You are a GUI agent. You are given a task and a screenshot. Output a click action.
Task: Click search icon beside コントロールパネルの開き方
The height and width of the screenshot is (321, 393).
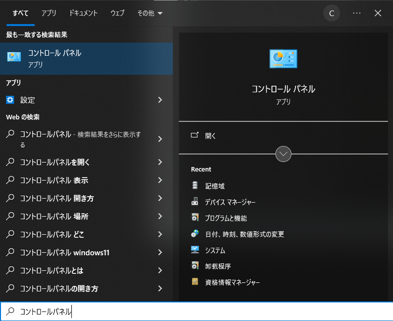(x=10, y=288)
